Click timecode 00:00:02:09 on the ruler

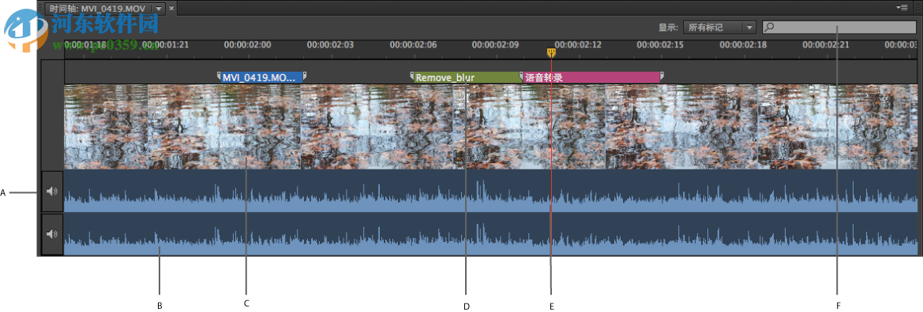[x=495, y=45]
